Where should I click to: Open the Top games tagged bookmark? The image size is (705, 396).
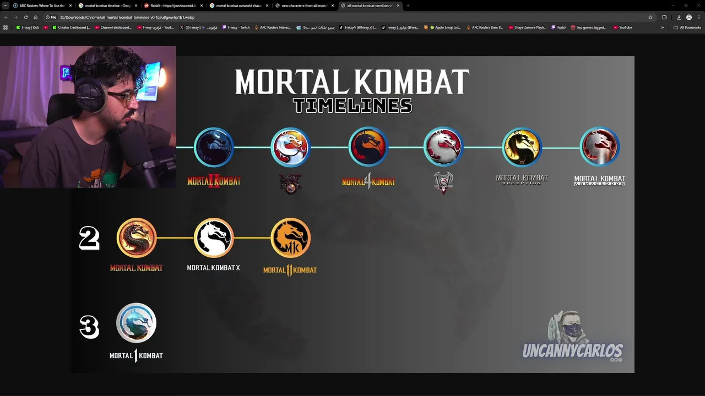tap(589, 28)
